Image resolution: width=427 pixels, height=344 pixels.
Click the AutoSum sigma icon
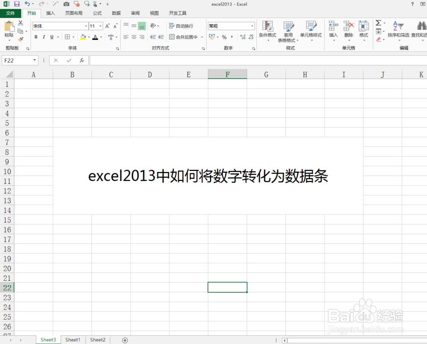point(378,23)
